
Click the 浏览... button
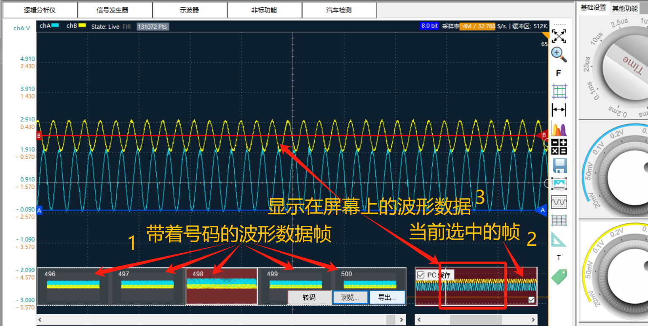[350, 297]
